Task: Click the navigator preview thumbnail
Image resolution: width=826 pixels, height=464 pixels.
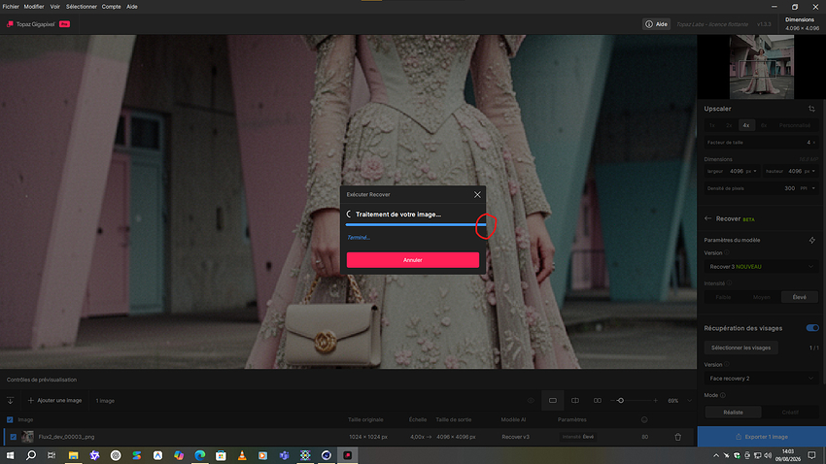Action: click(761, 67)
